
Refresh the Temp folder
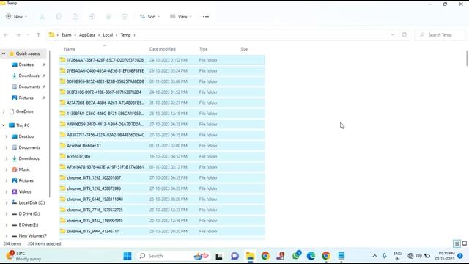tap(404, 35)
